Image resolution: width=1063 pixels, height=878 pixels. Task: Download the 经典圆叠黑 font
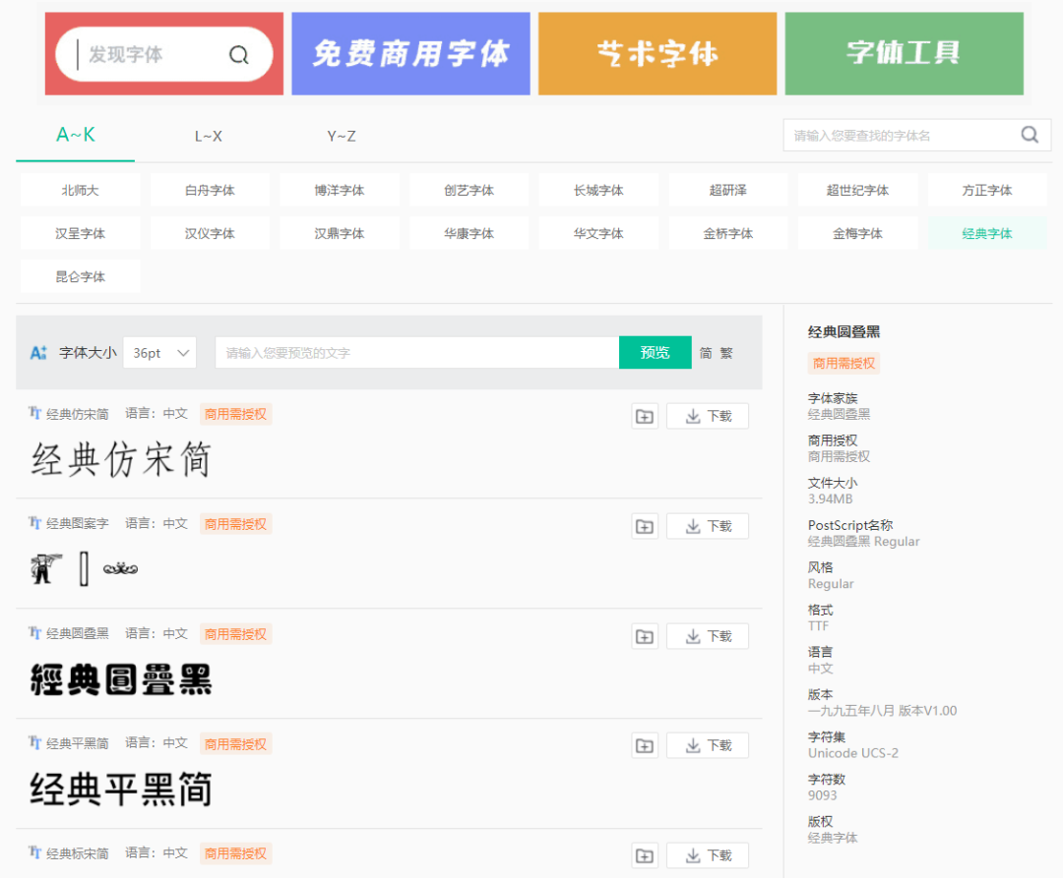pyautogui.click(x=708, y=636)
